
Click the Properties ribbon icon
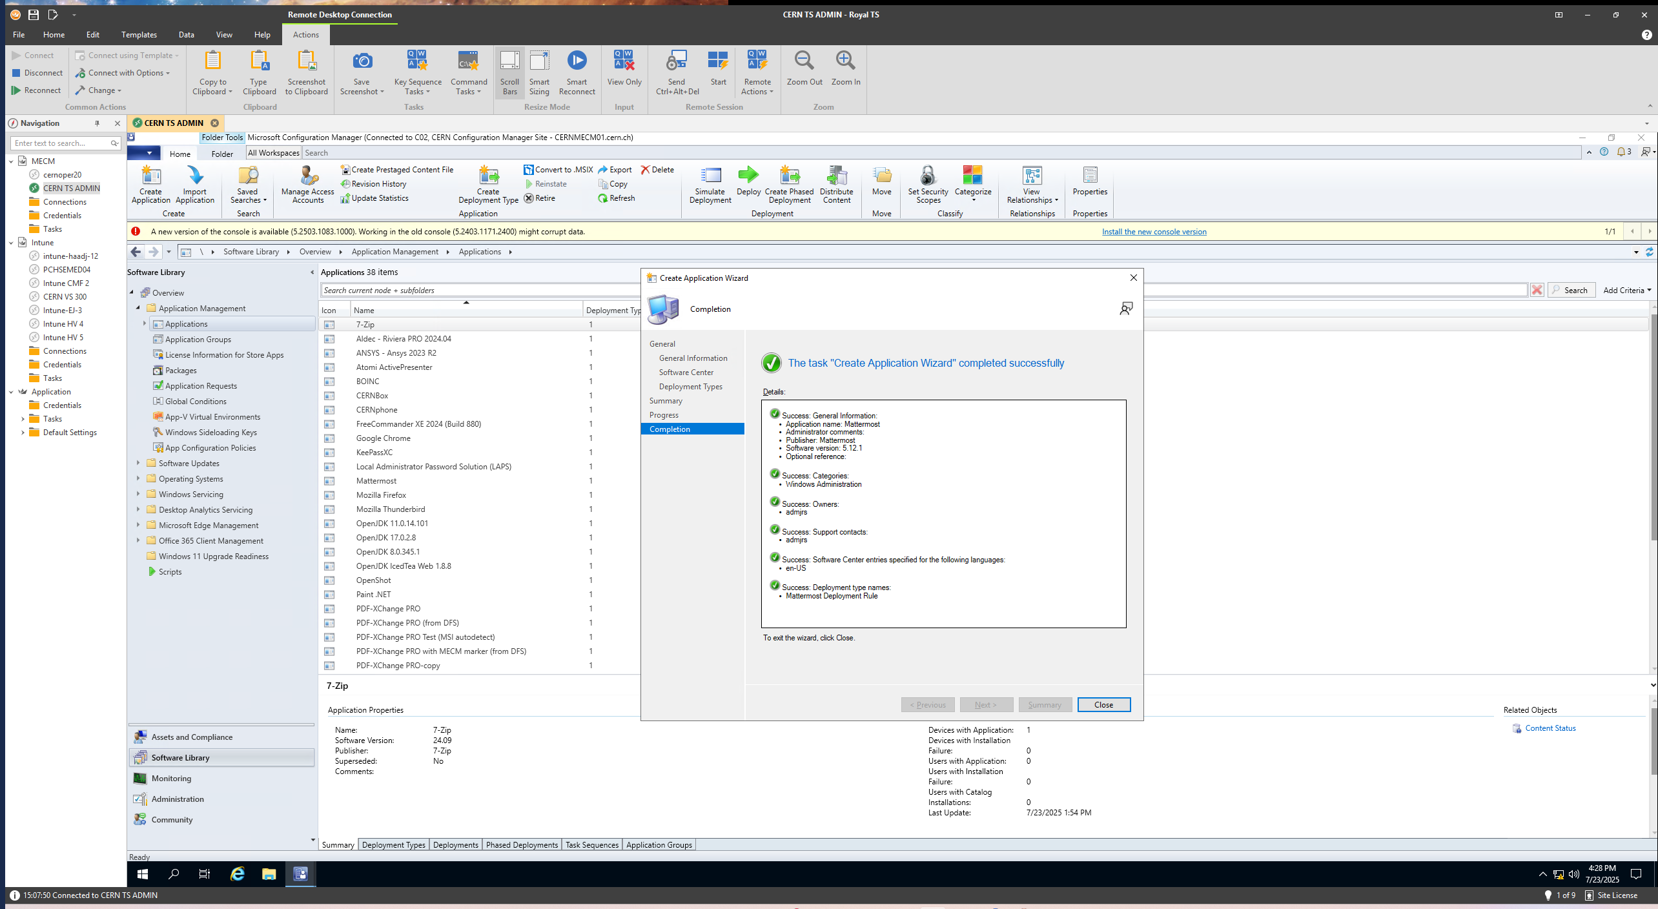click(1090, 181)
